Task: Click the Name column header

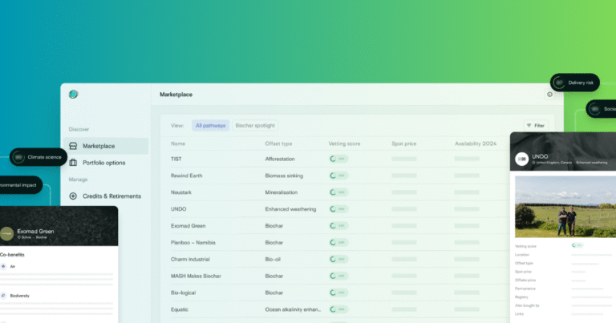Action: (x=178, y=143)
